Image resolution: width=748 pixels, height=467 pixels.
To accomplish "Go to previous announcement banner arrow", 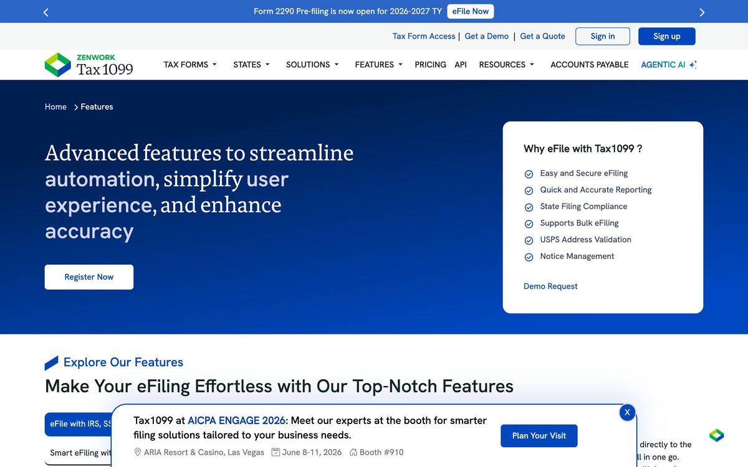I will 46,12.
